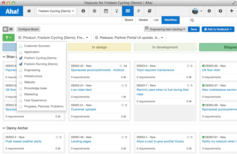237x154 pixels.
Task: Open the settings gear icon
Action: [x=209, y=11]
